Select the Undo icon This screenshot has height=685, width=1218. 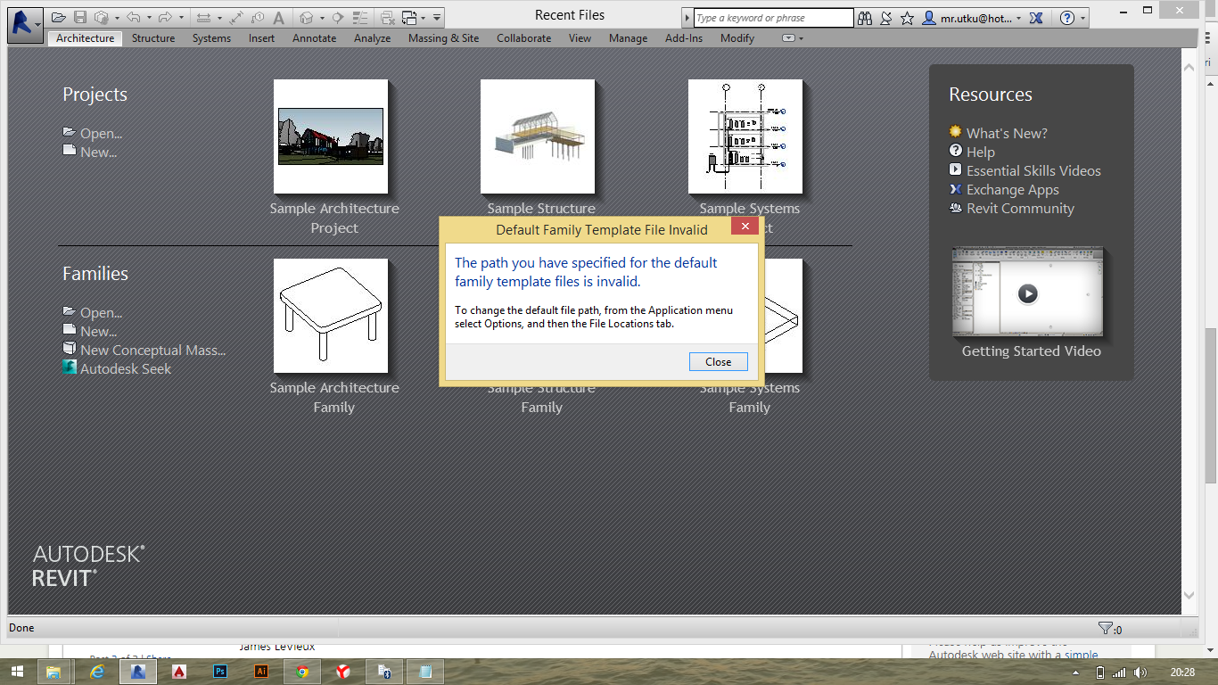134,16
